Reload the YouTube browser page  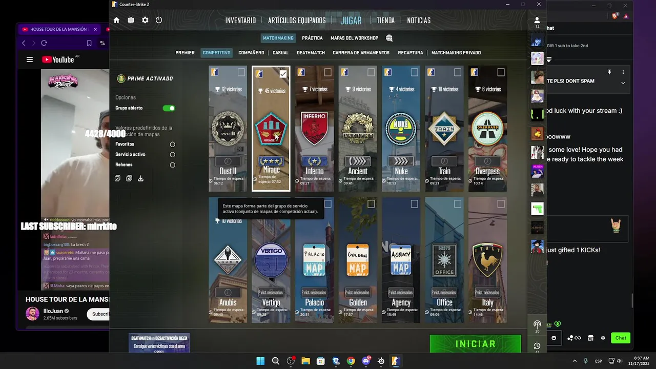point(44,43)
